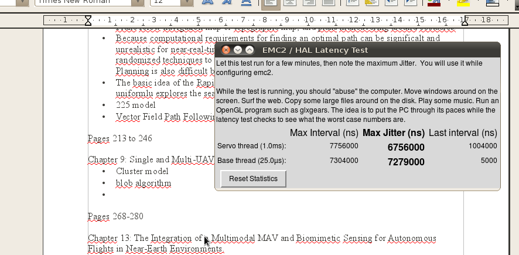Toggle Align Right in the toolbar
Viewport: 519px width, 255px height.
309,3
